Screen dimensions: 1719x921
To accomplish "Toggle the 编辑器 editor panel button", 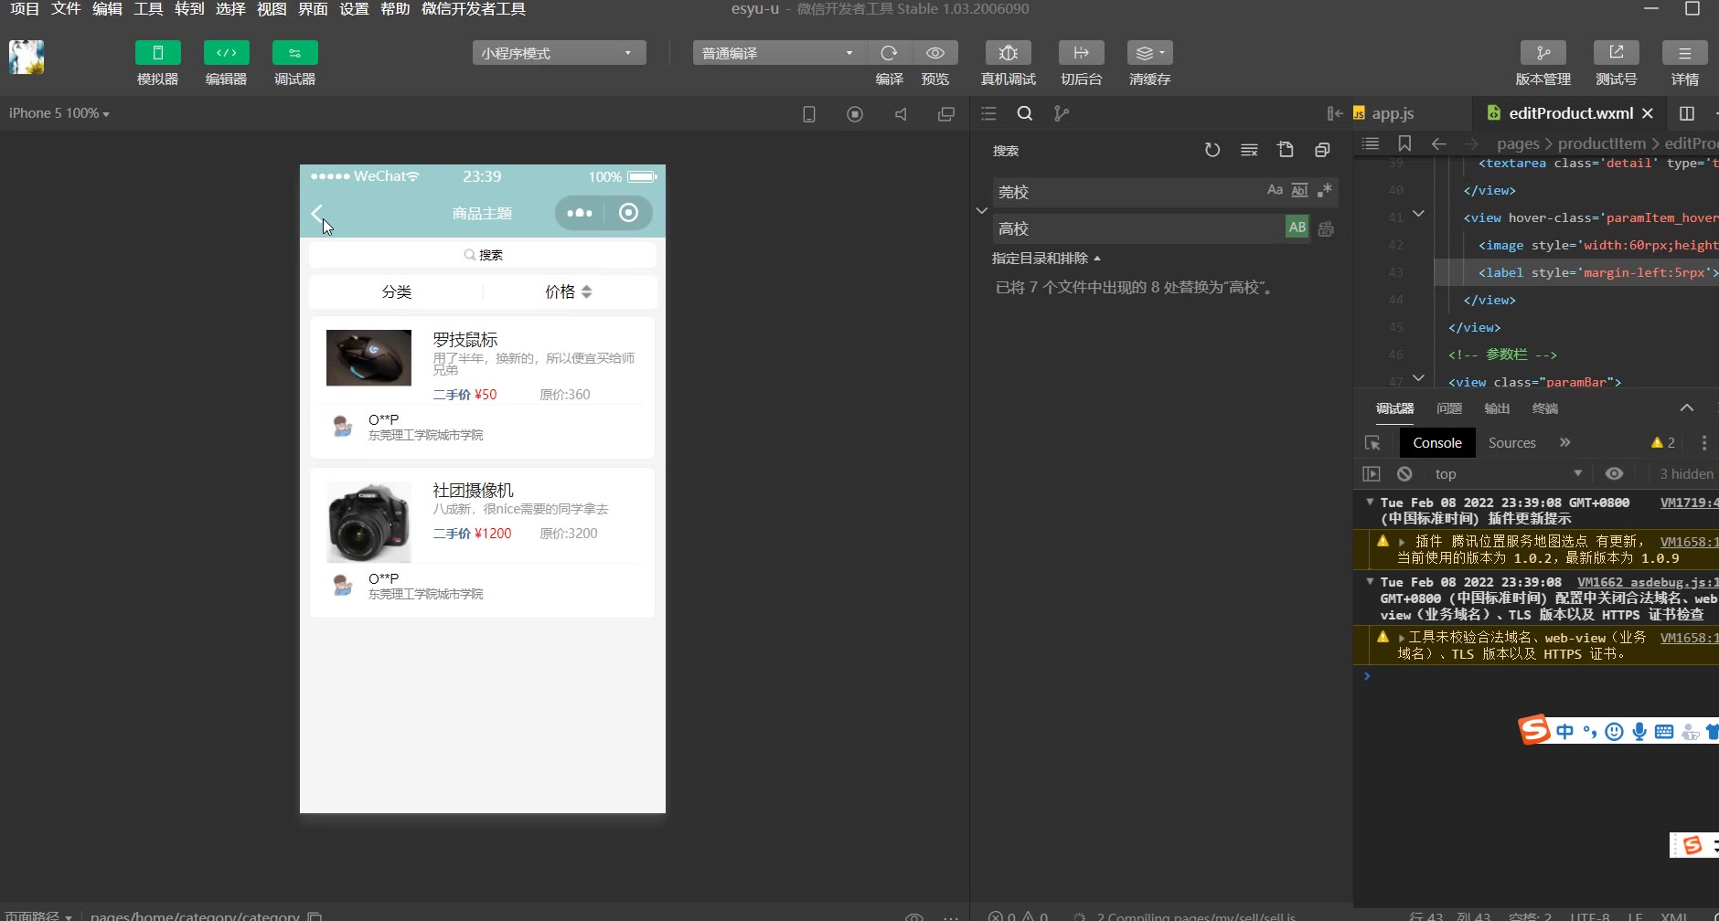I will pos(226,53).
